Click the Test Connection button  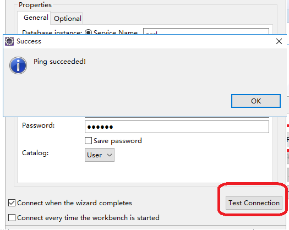[x=254, y=202]
